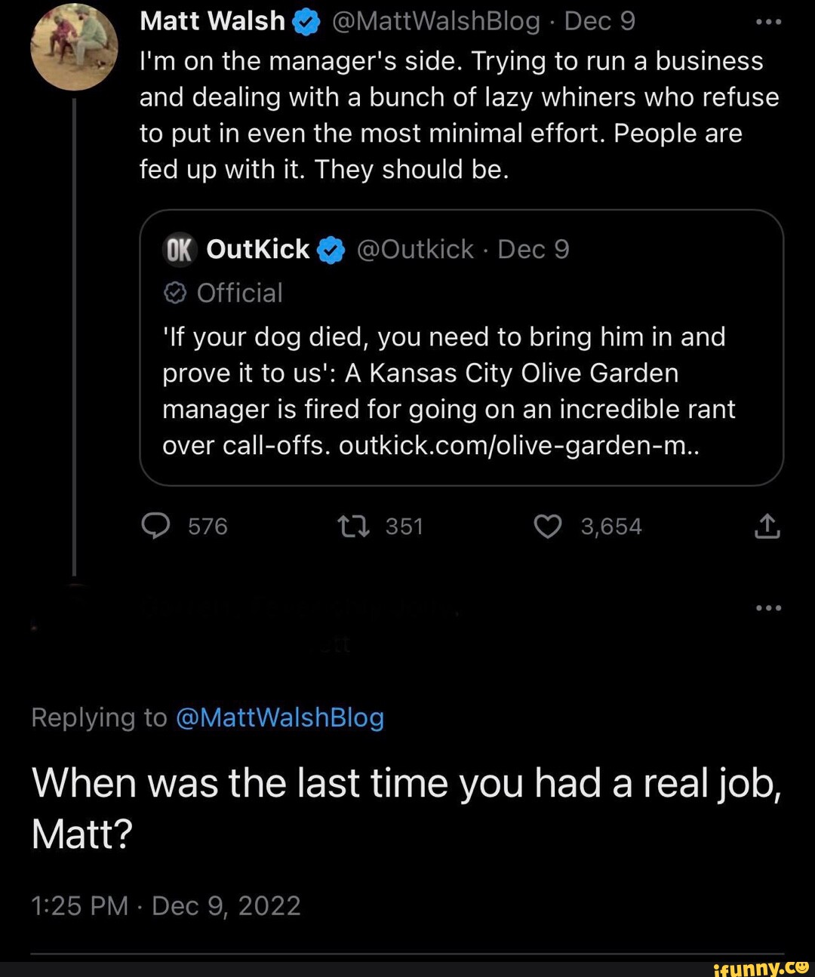Open the three-dot menu on the reply tweet
This screenshot has width=815, height=977.
tap(768, 607)
